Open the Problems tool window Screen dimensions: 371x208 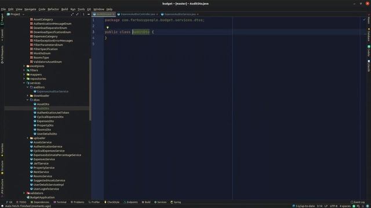click(77, 202)
